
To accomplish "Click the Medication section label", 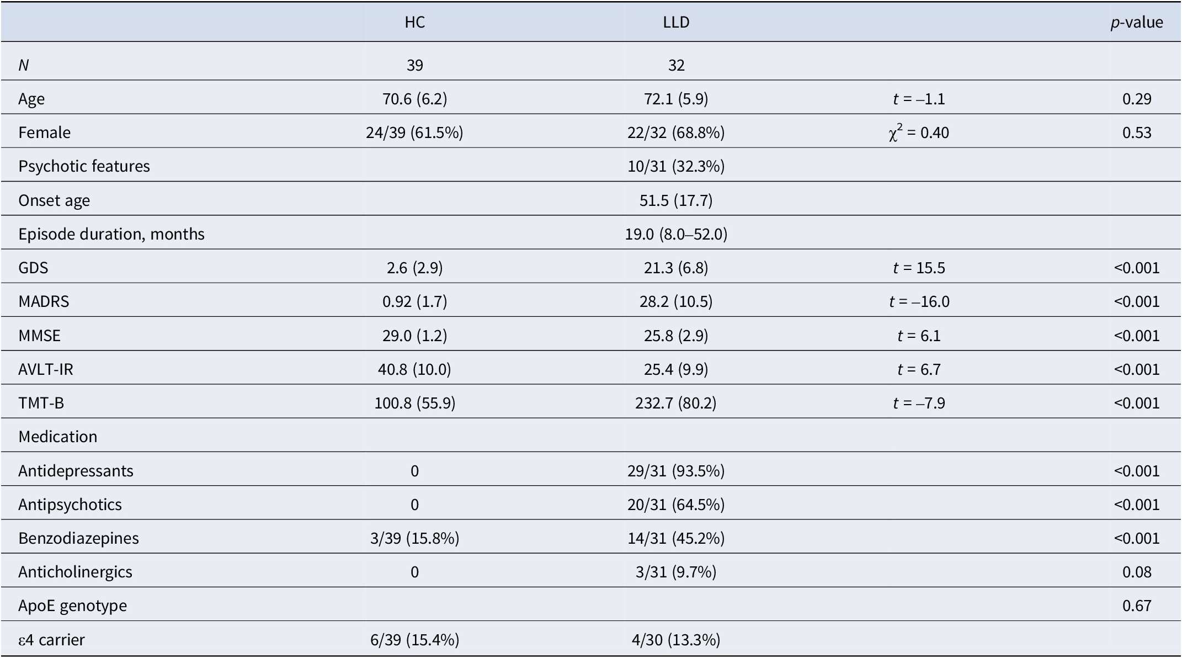I will (57, 437).
